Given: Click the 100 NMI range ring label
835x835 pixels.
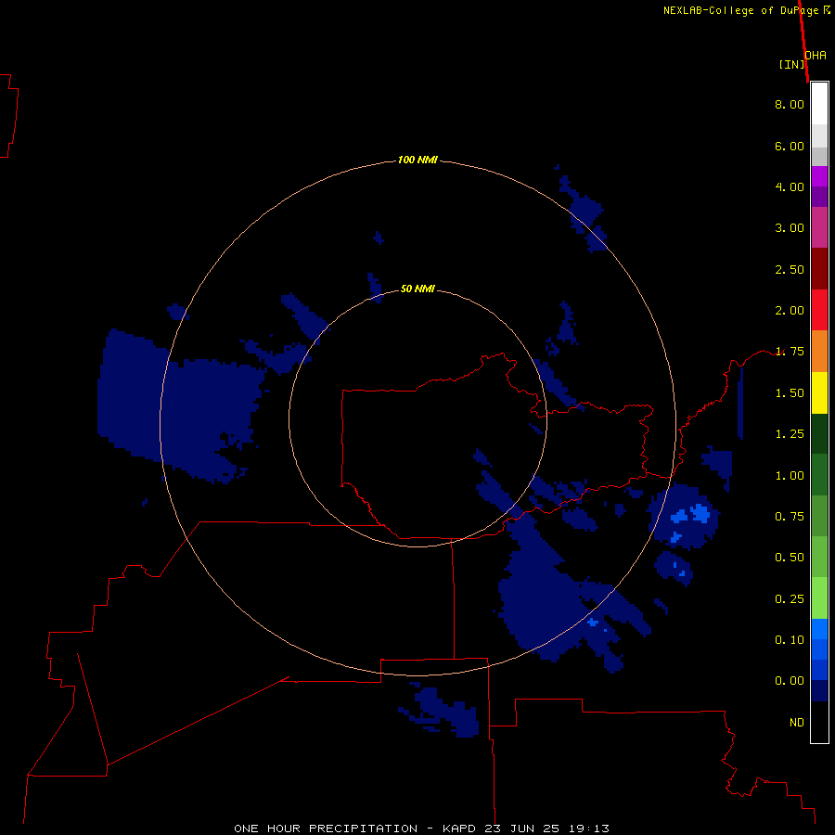Looking at the screenshot, I should coord(417,160).
